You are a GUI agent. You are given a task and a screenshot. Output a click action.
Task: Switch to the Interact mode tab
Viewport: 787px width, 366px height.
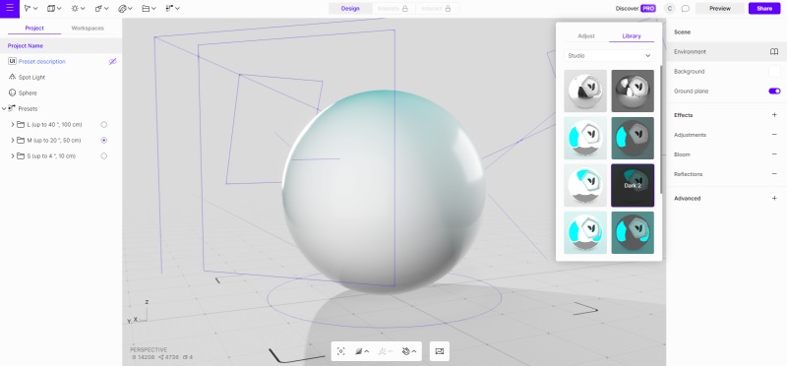click(436, 9)
